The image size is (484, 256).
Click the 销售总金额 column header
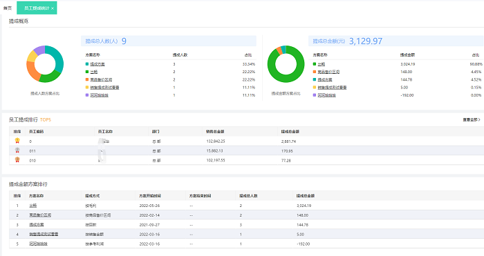(215, 132)
